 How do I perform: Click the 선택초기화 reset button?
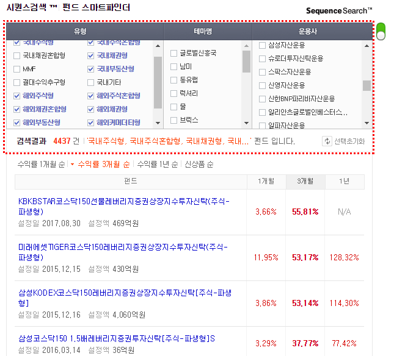[343, 141]
